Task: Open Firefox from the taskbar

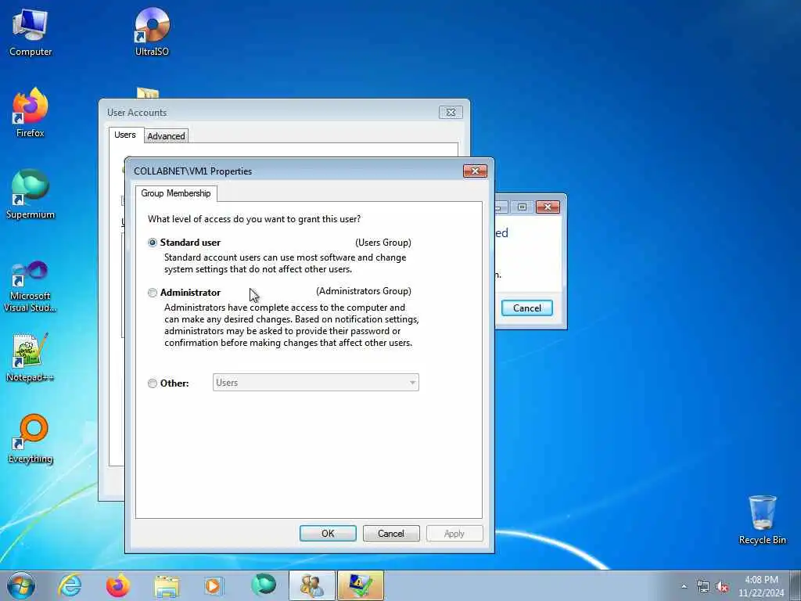Action: [x=117, y=585]
